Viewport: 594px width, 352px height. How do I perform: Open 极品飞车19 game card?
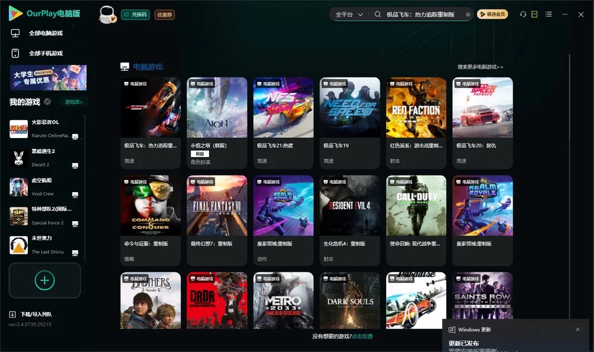click(x=350, y=123)
